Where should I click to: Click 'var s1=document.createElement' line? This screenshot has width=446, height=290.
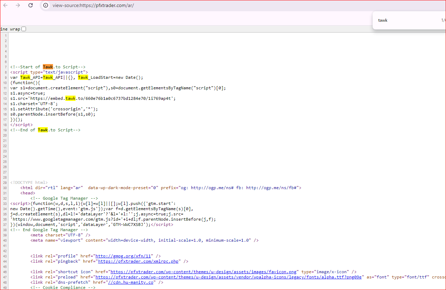click(118, 88)
